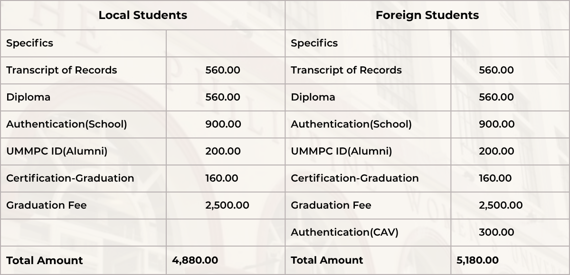Click Graduation Fee under Foreign Students
Image resolution: width=570 pixels, height=275 pixels.
tap(331, 205)
